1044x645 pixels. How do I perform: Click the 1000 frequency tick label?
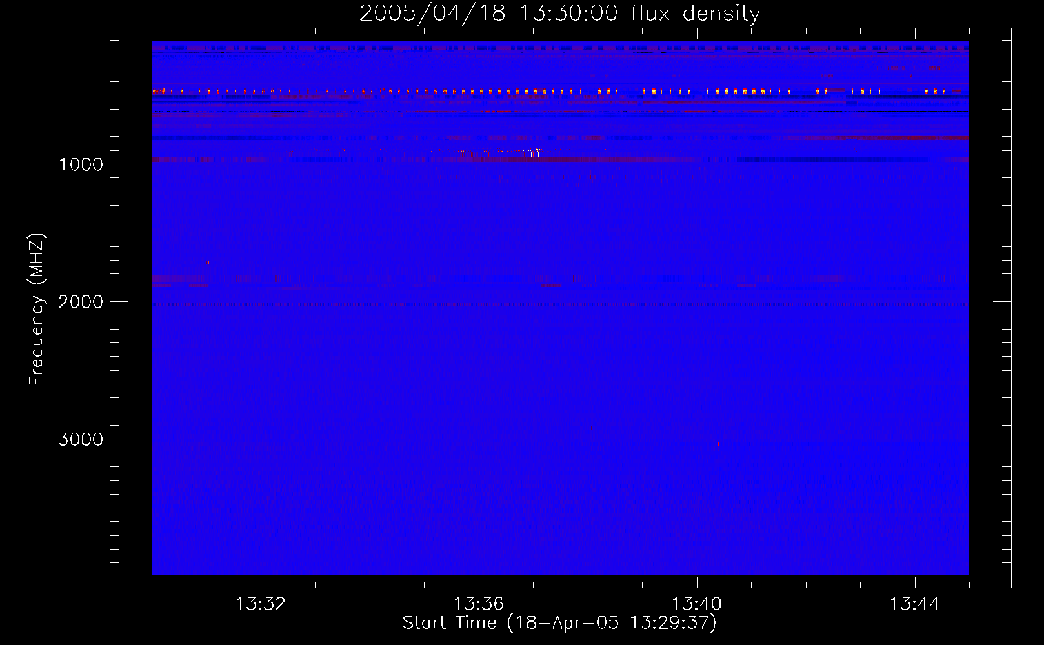tap(81, 164)
